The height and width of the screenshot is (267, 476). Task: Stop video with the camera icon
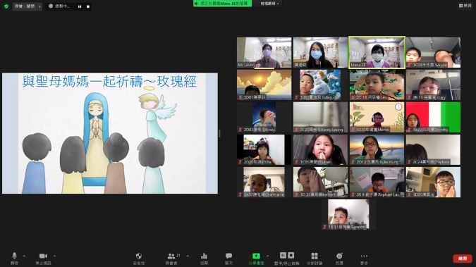[43, 259]
